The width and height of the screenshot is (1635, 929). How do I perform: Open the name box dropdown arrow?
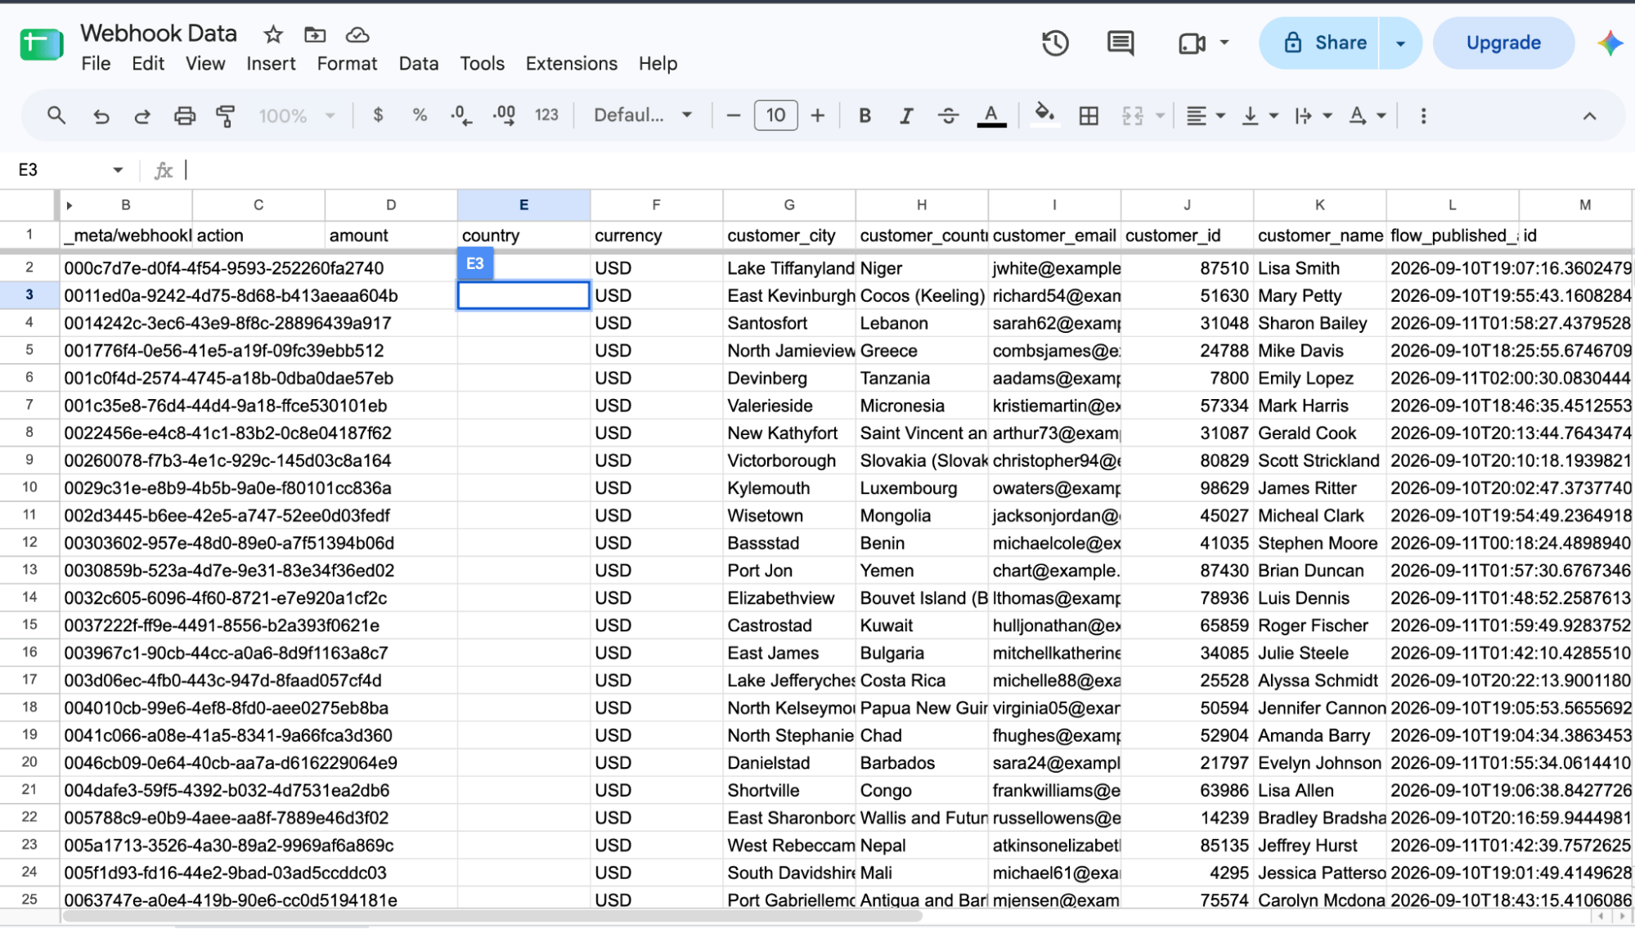click(118, 170)
